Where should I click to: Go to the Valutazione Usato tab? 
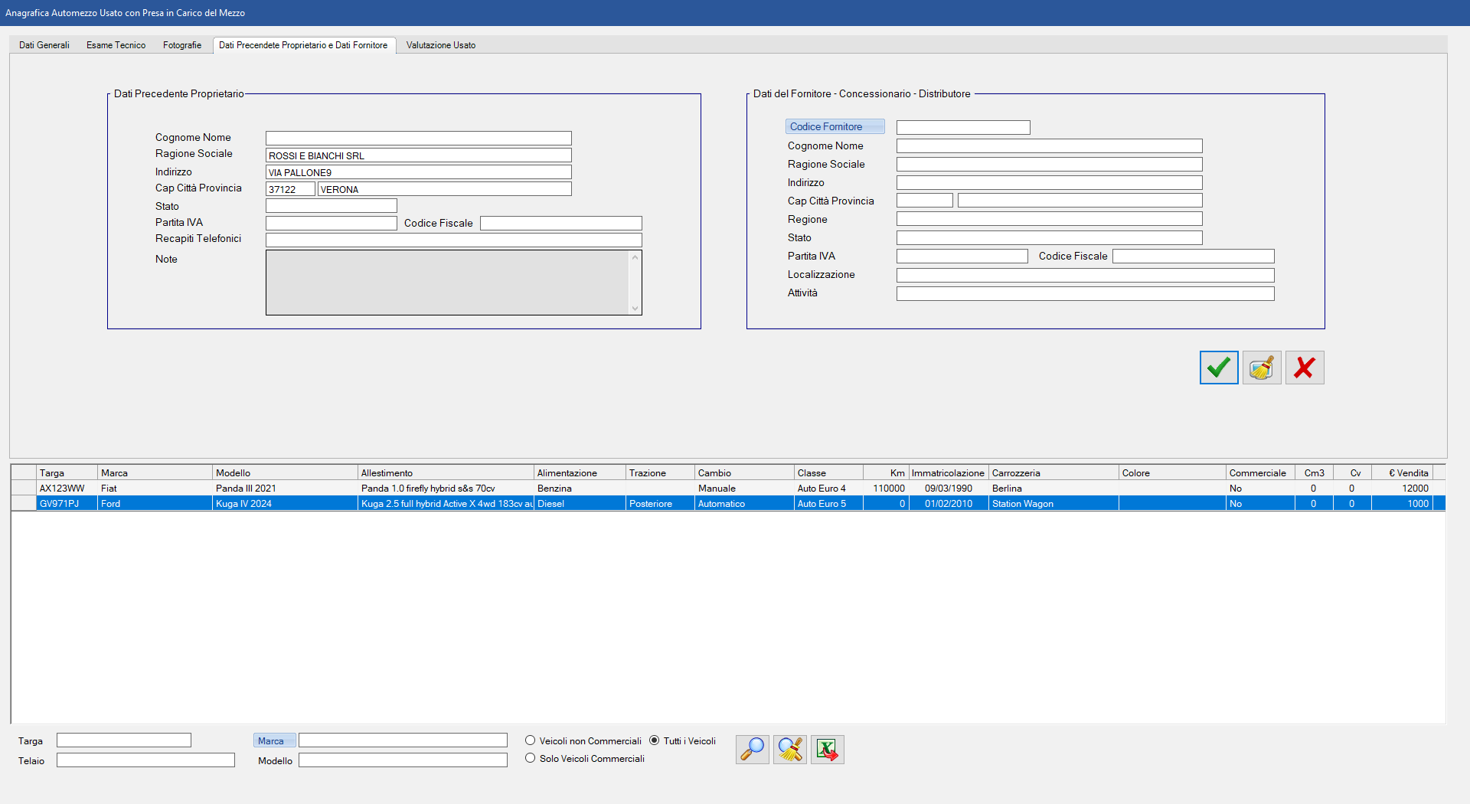pos(441,45)
